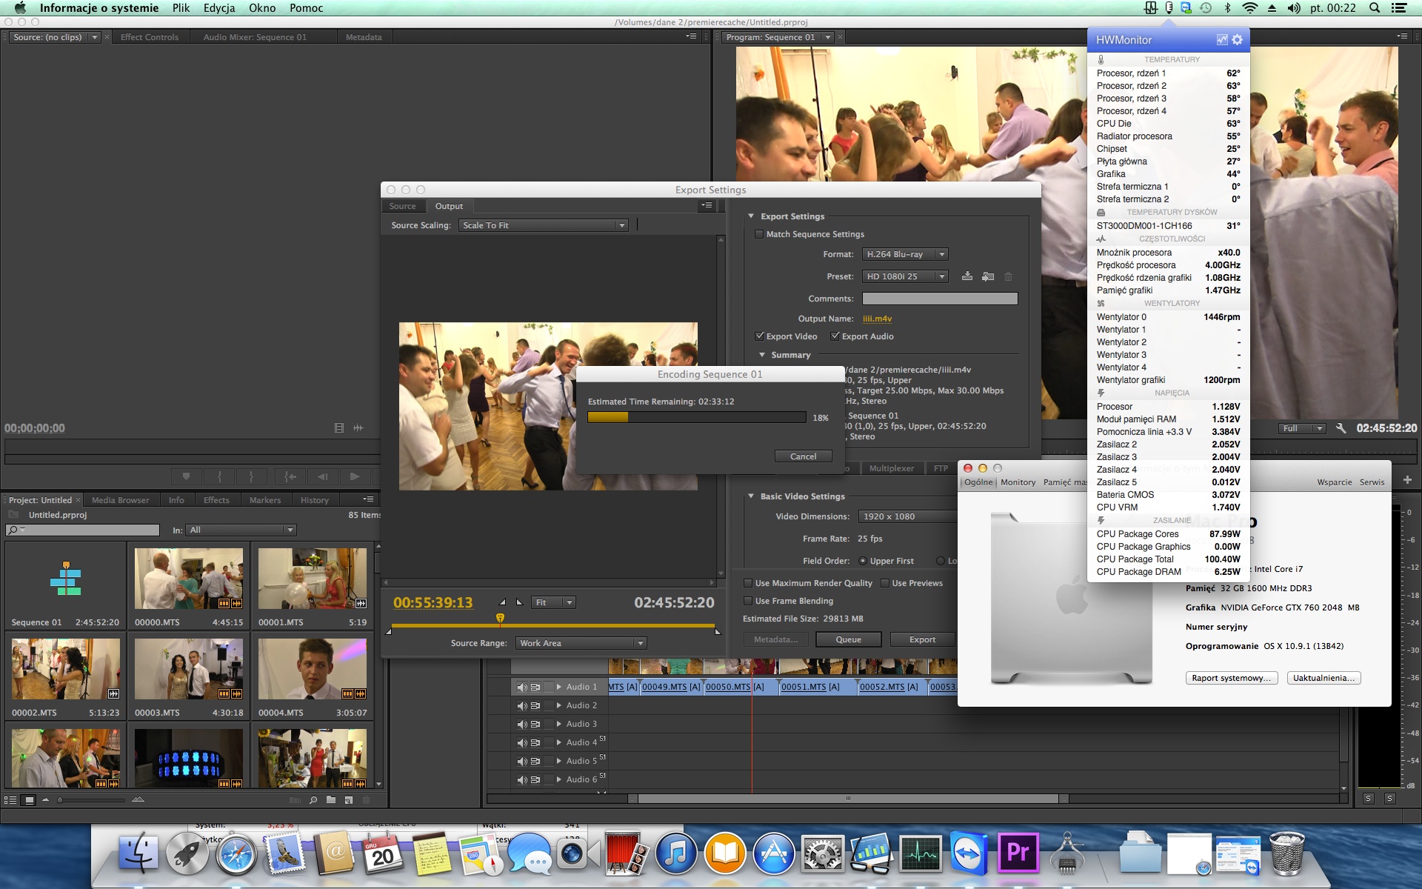Collapse the Export Settings section
The width and height of the screenshot is (1422, 889).
point(751,216)
